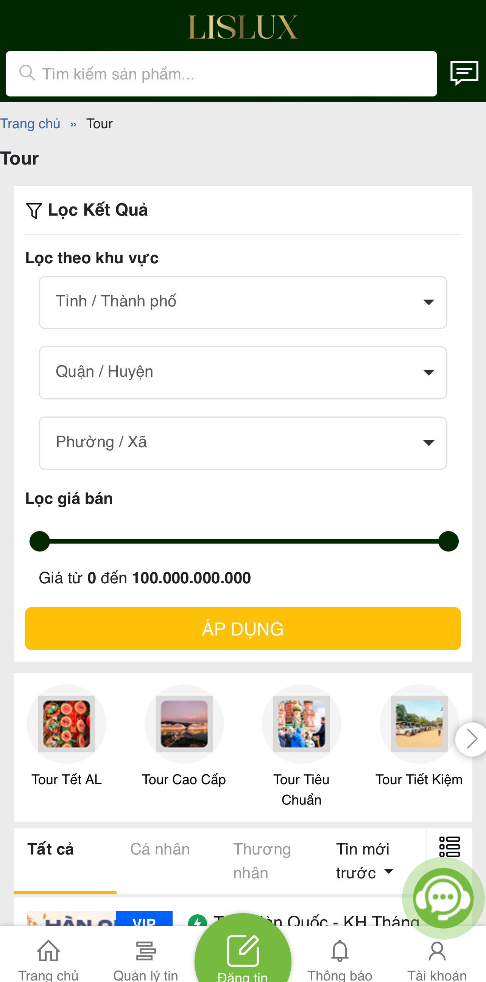Screen dimensions: 486x982
Task: Open the Tin mới trước sort dropdown
Action: [364, 861]
